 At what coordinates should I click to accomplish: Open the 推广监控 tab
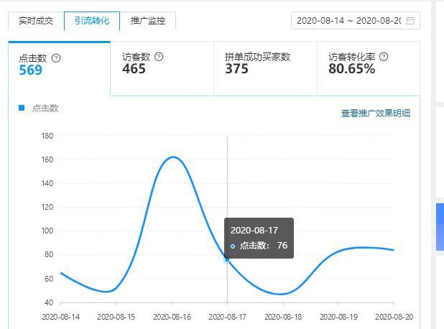(x=147, y=21)
